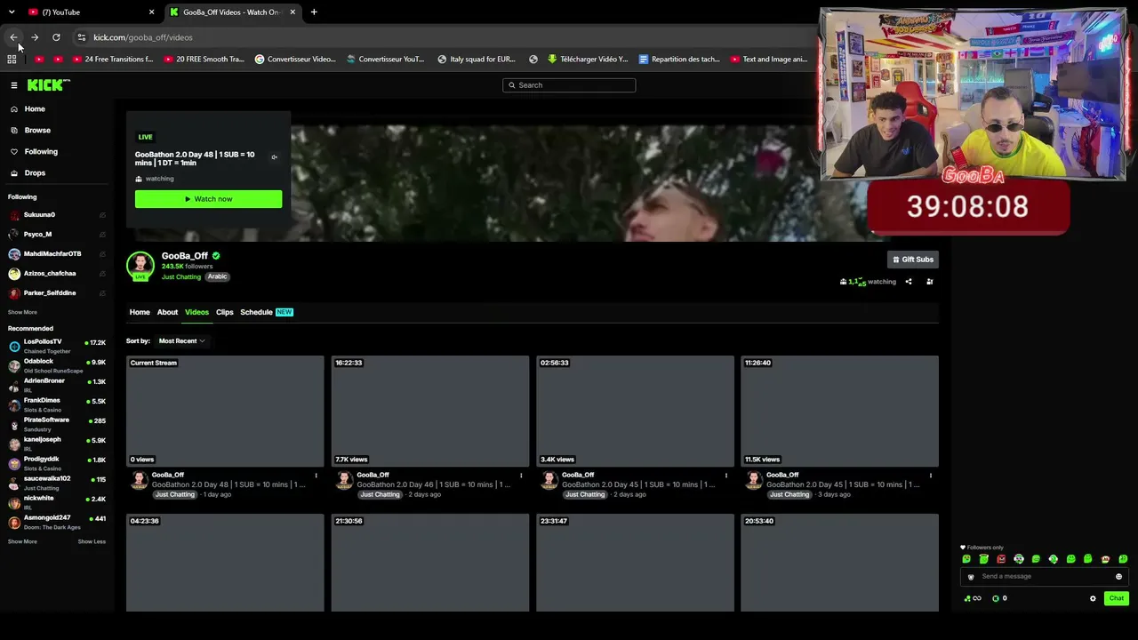Open the 02:56:33 video thumbnail
The height and width of the screenshot is (640, 1138).
[x=635, y=411]
